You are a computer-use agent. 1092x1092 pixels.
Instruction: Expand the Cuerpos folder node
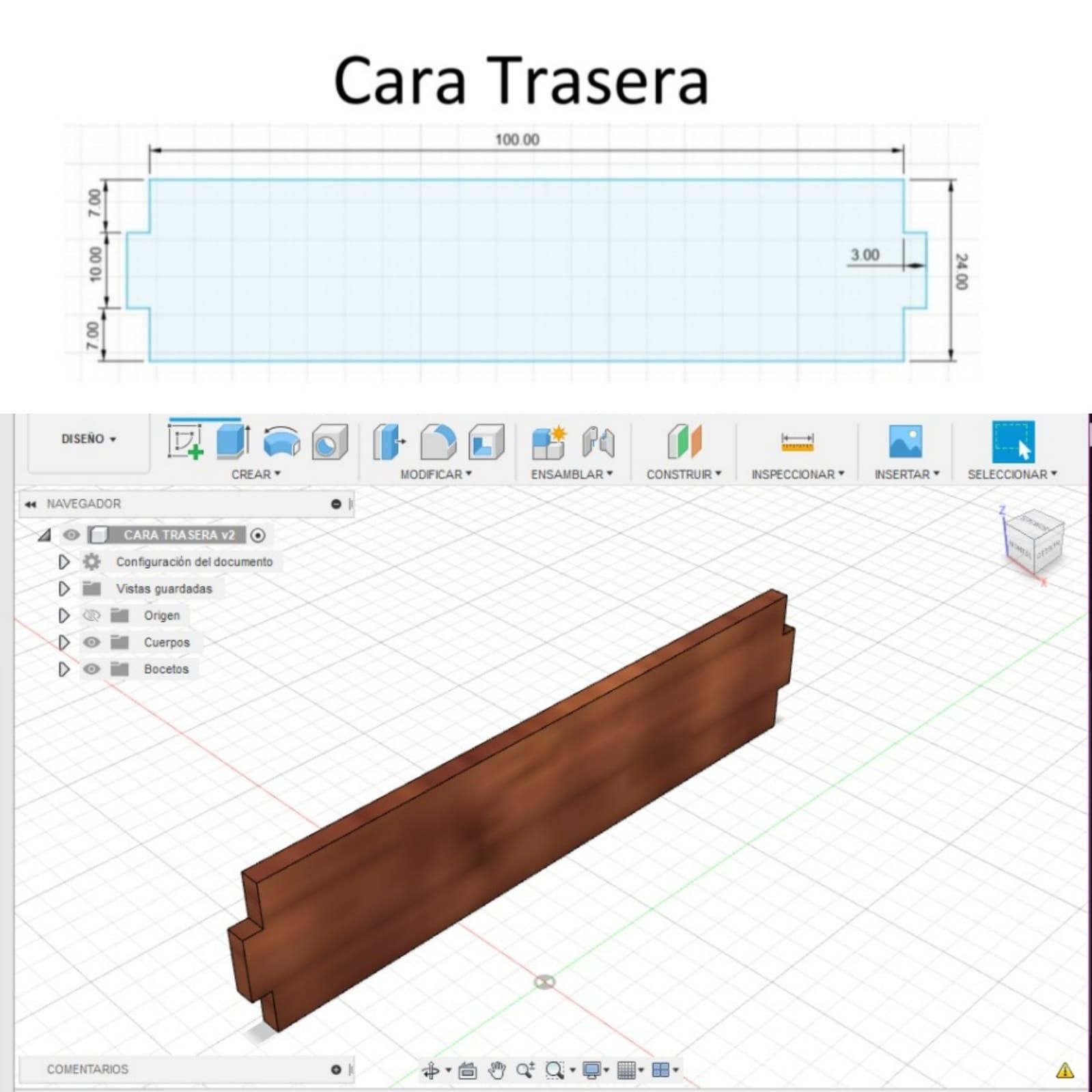[x=64, y=642]
